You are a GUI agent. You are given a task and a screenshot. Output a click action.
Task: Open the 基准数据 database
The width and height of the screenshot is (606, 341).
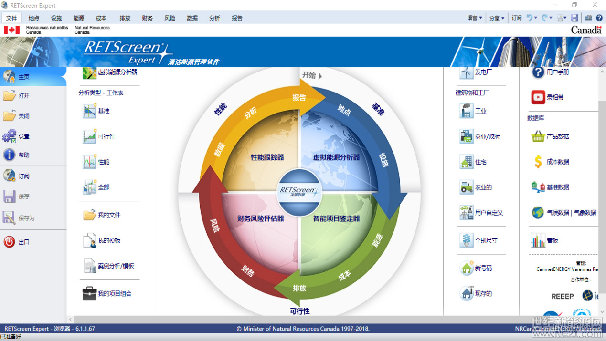[x=550, y=187]
